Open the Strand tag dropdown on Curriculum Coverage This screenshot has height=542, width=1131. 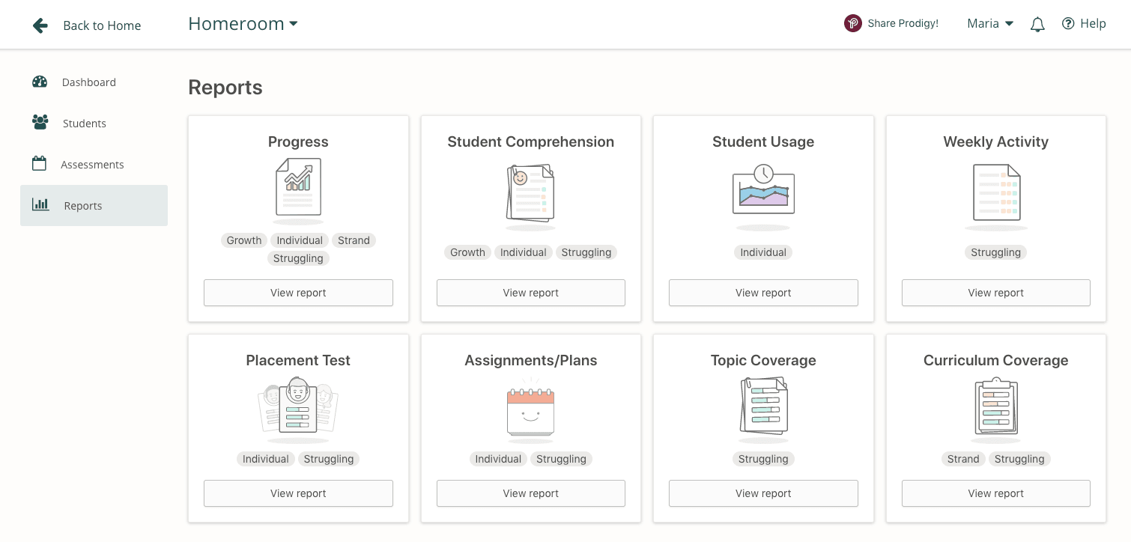pos(963,459)
